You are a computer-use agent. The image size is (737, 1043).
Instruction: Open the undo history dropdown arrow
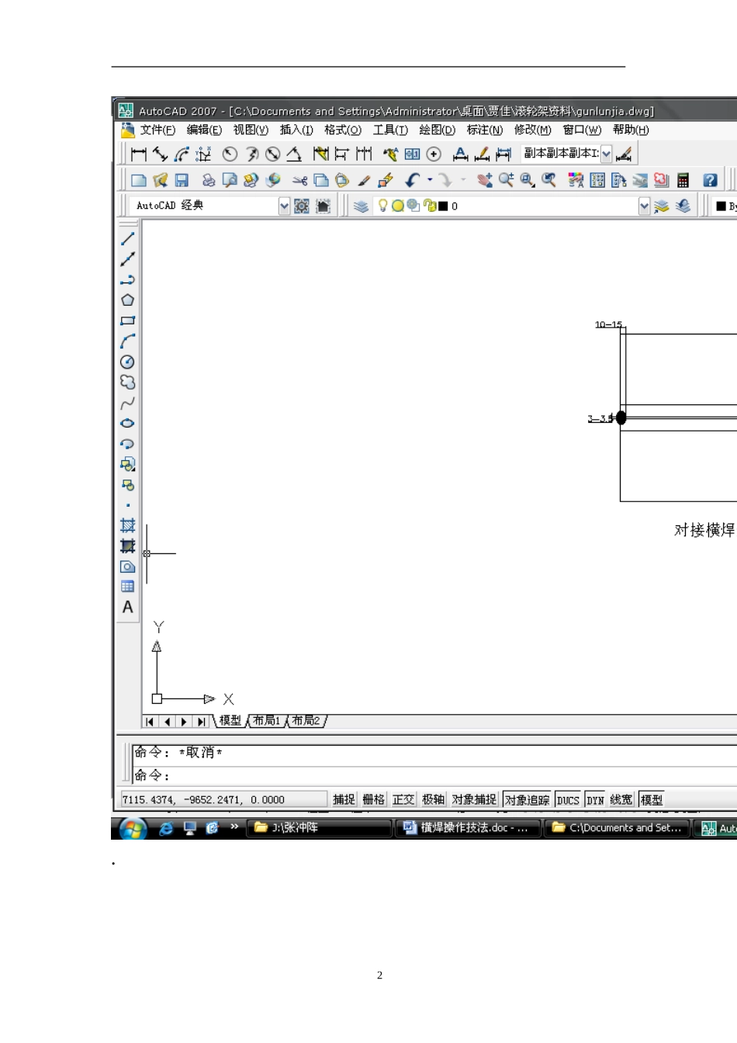point(430,180)
